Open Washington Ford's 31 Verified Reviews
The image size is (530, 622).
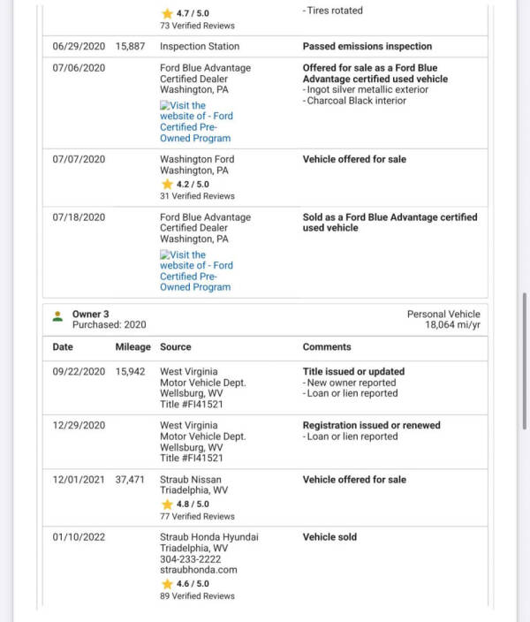point(197,196)
